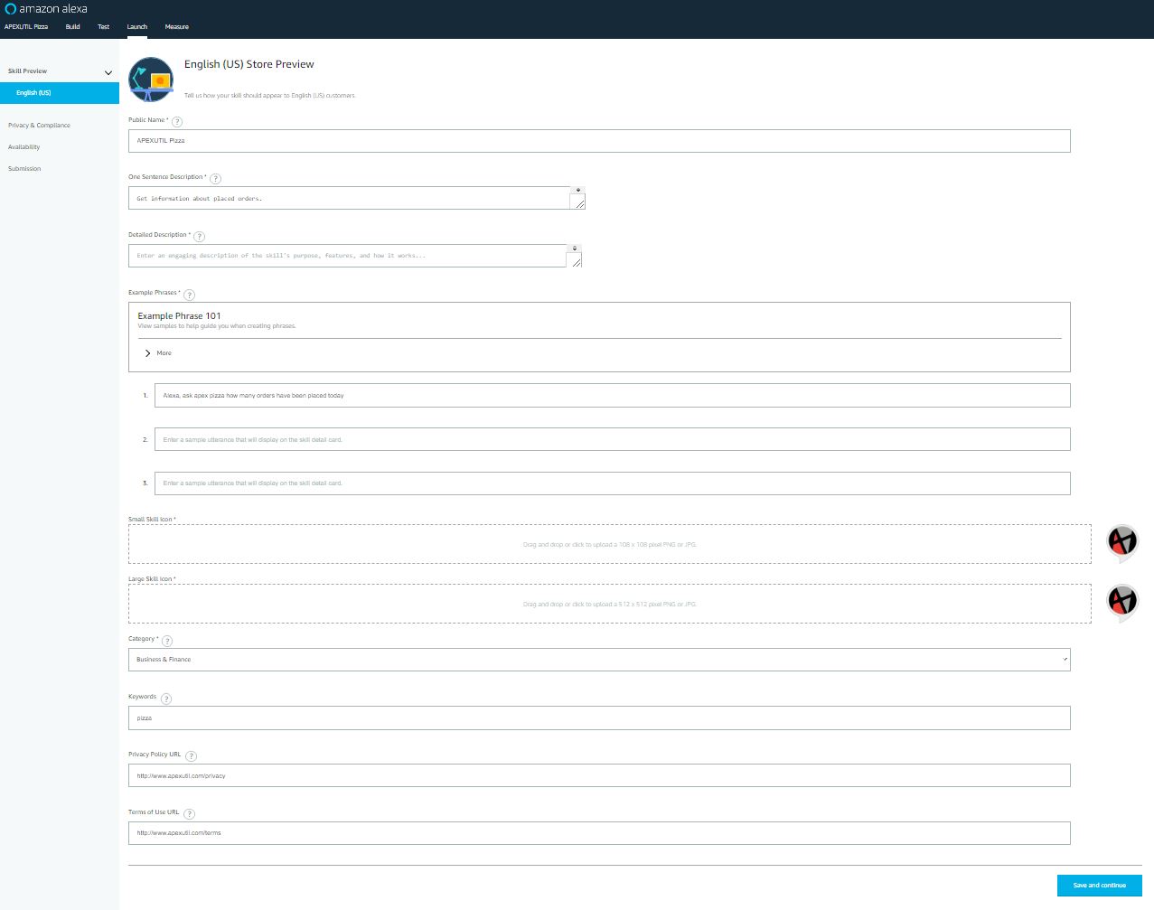The width and height of the screenshot is (1154, 910).
Task: Collapse the Skill Preview sidebar section
Action: tap(108, 72)
